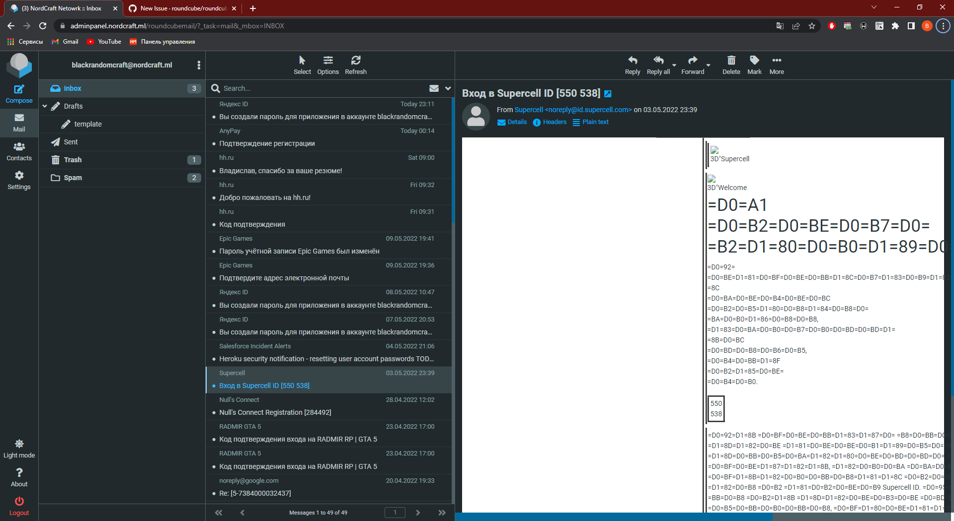Image resolution: width=954 pixels, height=521 pixels.
Task: Reply to the Supercell email
Action: pos(632,65)
